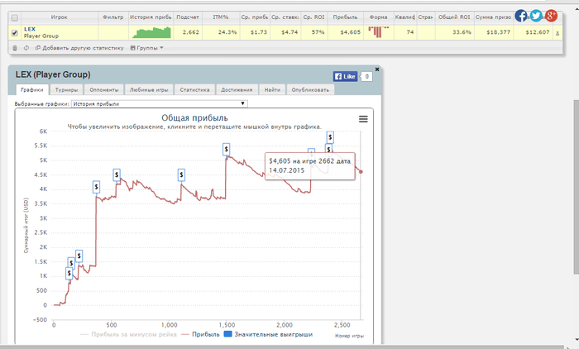Click the vertical page scrollbar thumb
579x349 pixels.
click(576, 187)
